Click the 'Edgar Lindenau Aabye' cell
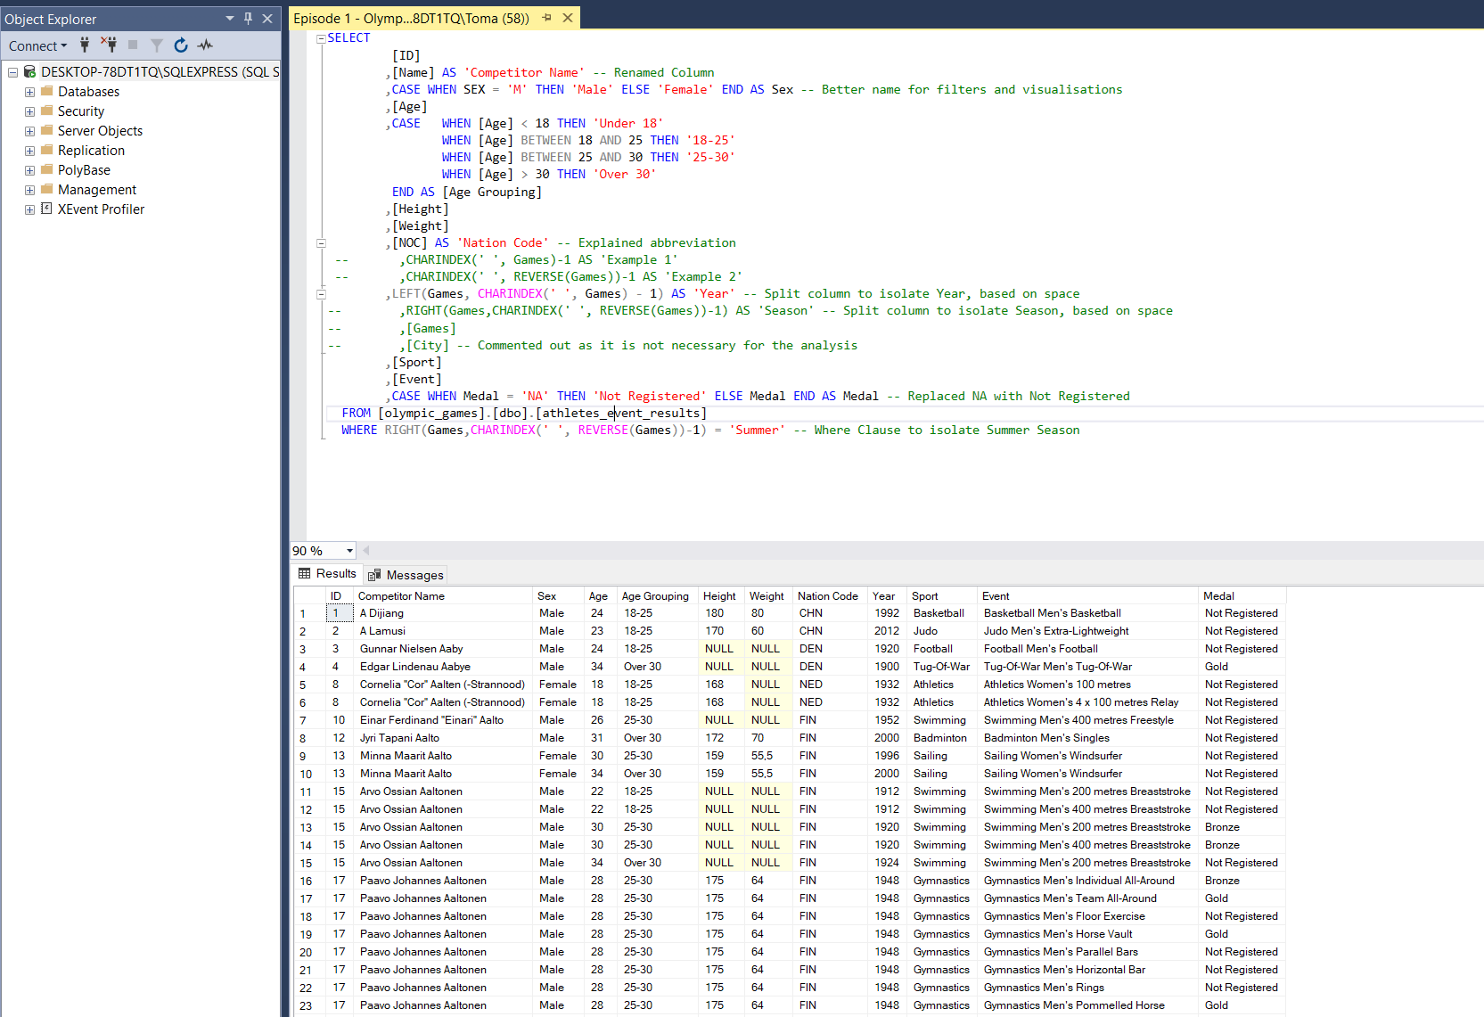The height and width of the screenshot is (1017, 1484). [x=443, y=667]
